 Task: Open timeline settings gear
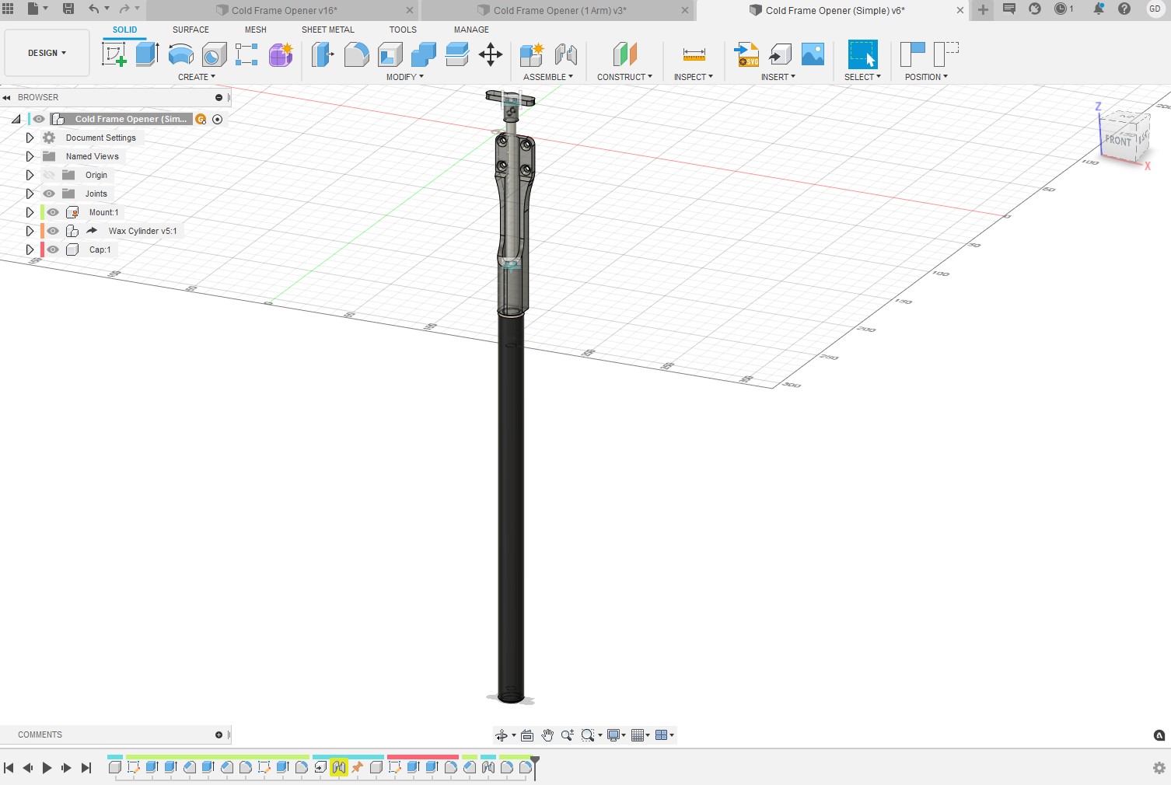coord(1159,768)
